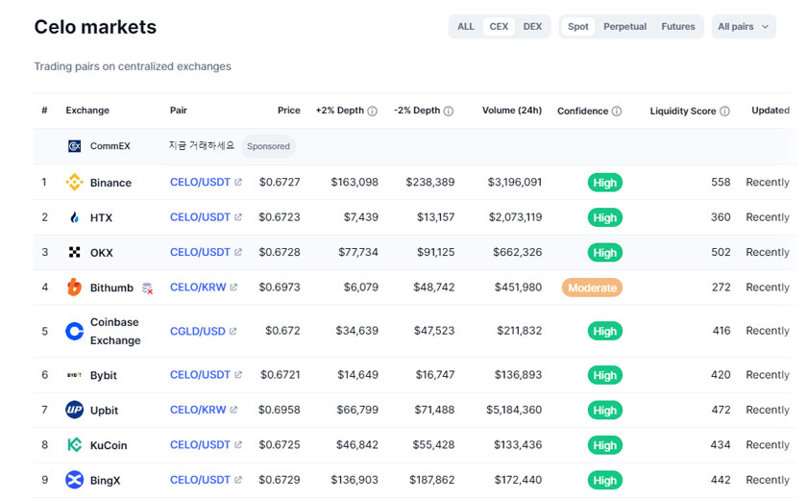Click the CommEX exchange logo
This screenshot has height=501, width=807.
(74, 146)
